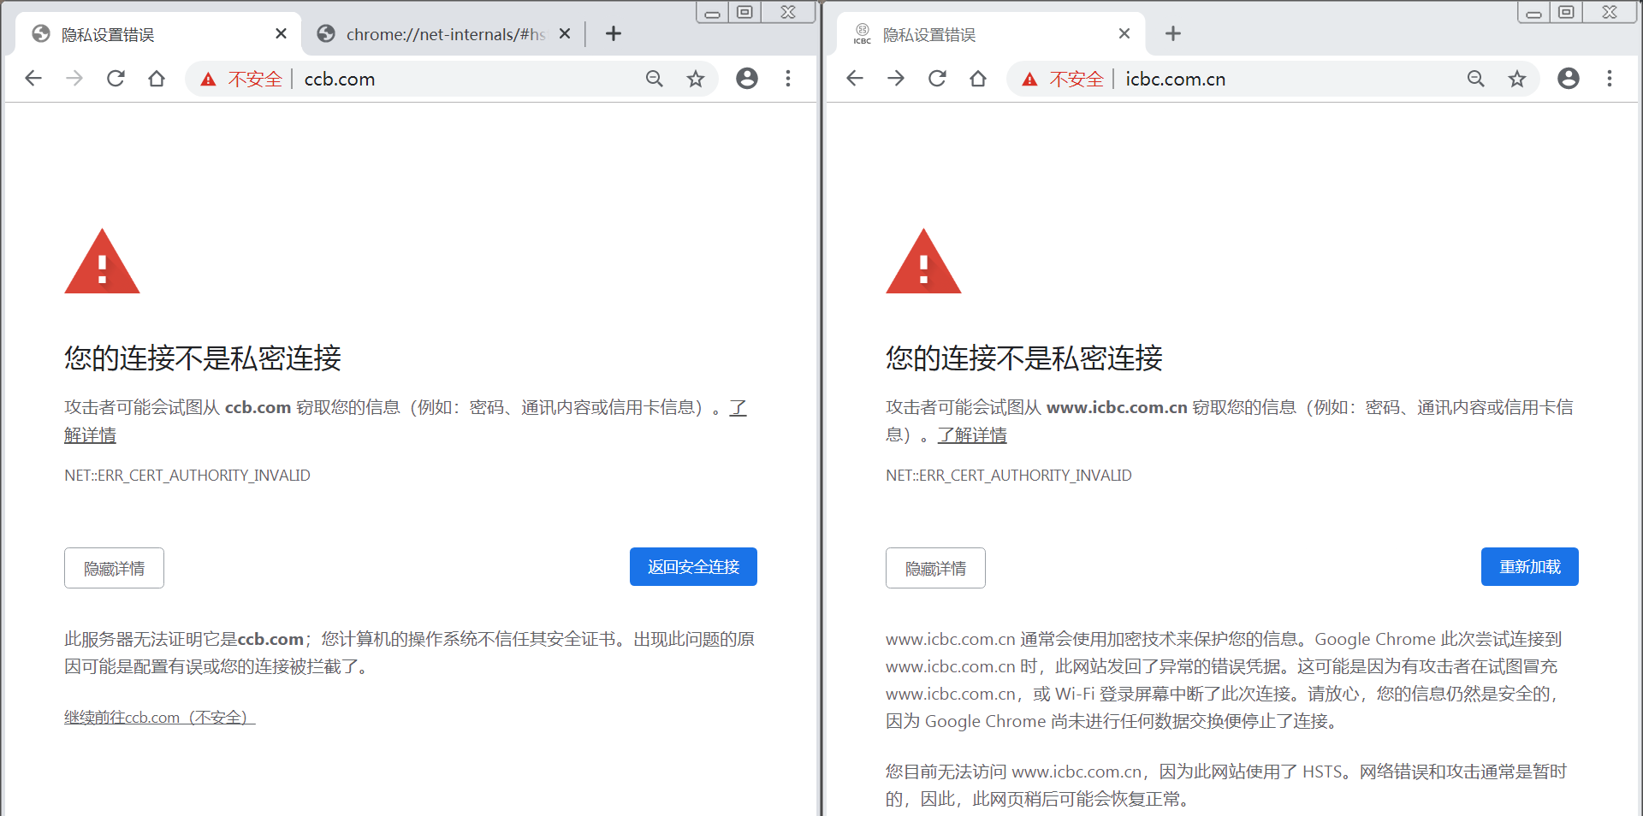The height and width of the screenshot is (816, 1643).
Task: Follow the 继续前往ccb.com（不安全） link
Action: point(159,718)
